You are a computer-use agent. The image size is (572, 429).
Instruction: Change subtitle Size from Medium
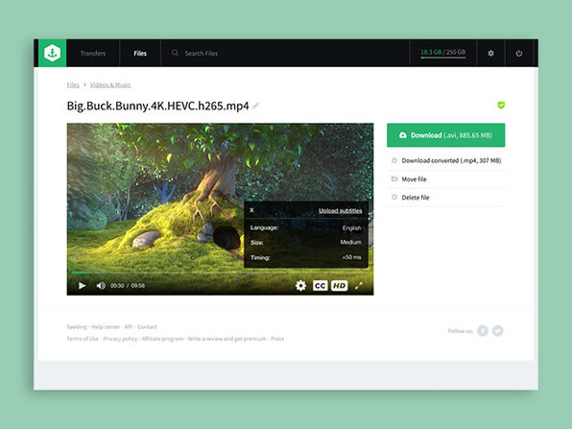click(350, 242)
